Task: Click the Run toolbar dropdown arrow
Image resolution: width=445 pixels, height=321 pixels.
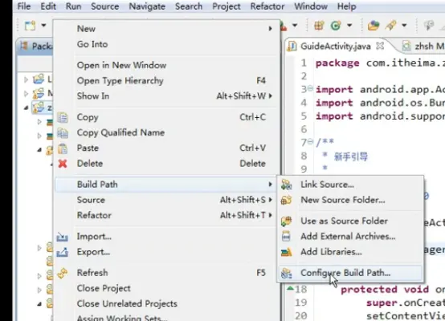Action: pos(295,26)
